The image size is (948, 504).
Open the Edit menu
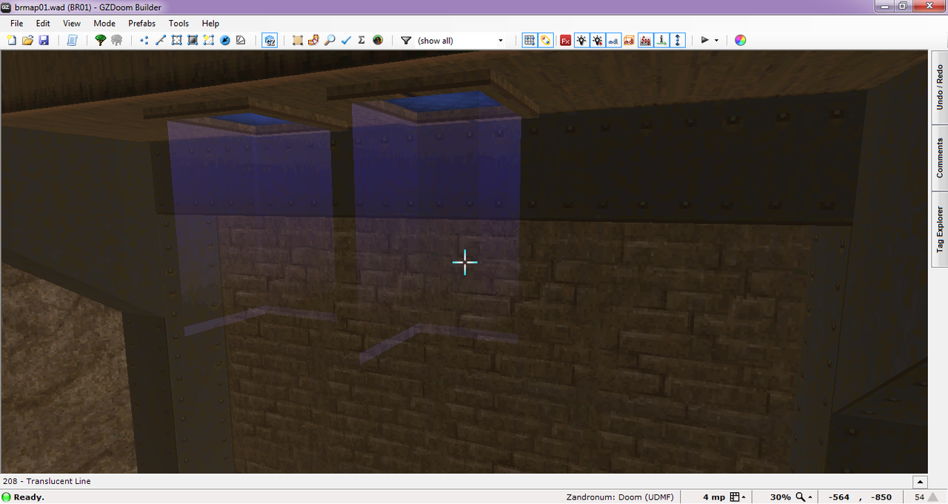click(43, 24)
